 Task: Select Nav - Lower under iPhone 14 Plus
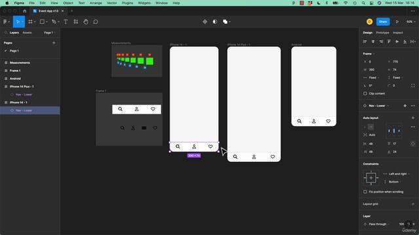(30, 95)
